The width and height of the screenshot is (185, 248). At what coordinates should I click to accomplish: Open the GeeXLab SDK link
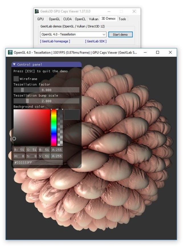point(96,41)
